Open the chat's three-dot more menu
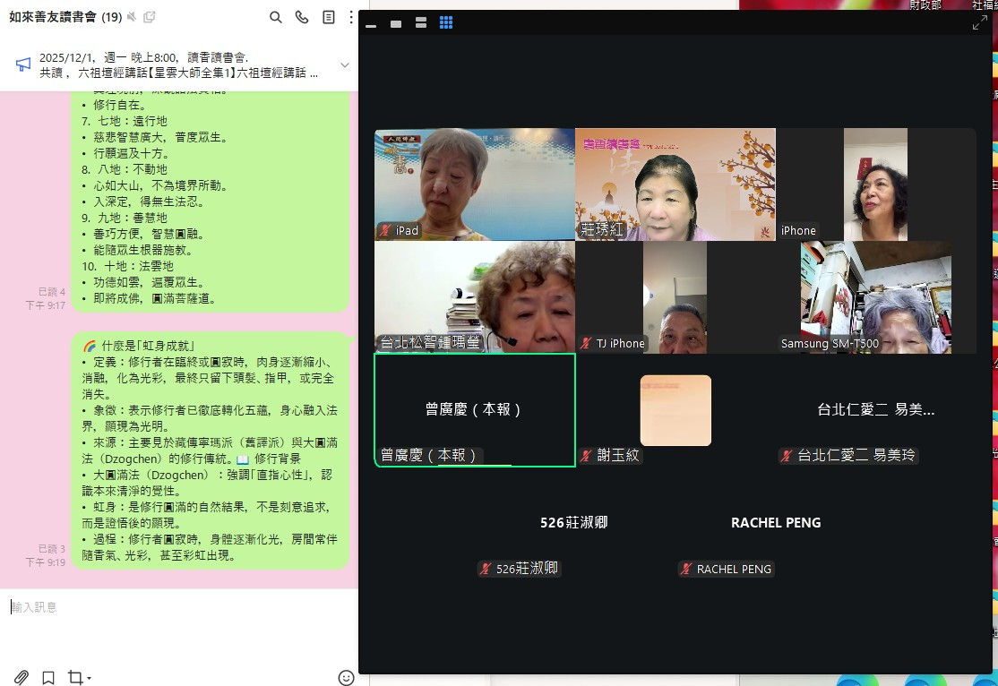 click(351, 17)
